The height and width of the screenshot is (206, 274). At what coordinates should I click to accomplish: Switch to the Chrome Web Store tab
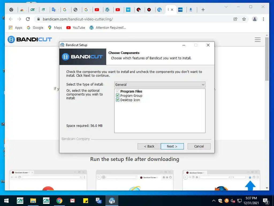(22, 10)
